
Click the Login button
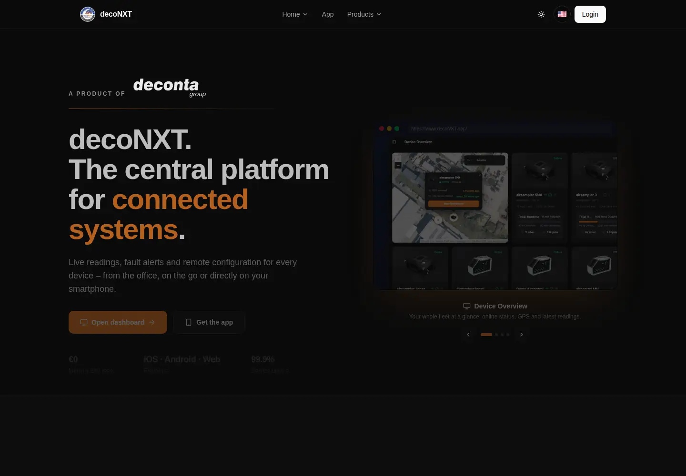click(x=590, y=14)
